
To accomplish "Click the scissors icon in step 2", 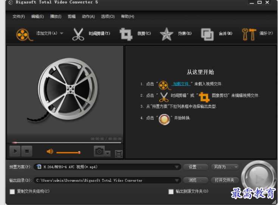I will pyautogui.click(x=164, y=97).
